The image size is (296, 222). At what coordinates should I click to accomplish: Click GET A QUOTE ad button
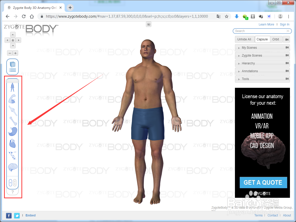click(x=263, y=182)
